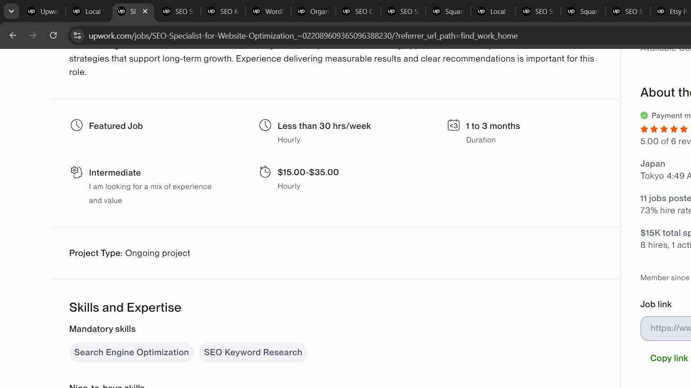Click the hourly rate stopwatch icon

[265, 172]
